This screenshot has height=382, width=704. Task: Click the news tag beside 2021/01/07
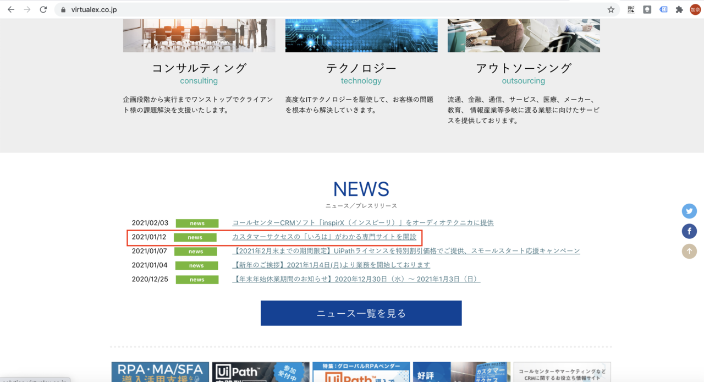coord(196,252)
